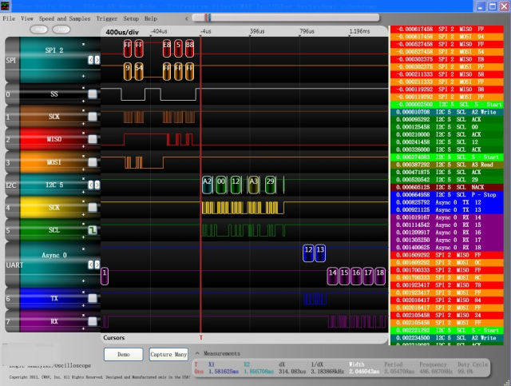
Task: Click the plus icon on the MISO channel row
Action: coord(83,146)
